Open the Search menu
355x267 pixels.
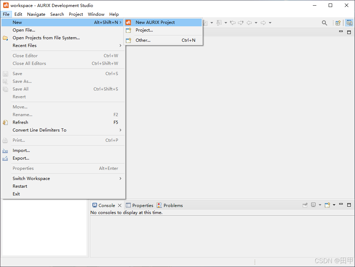pos(57,14)
